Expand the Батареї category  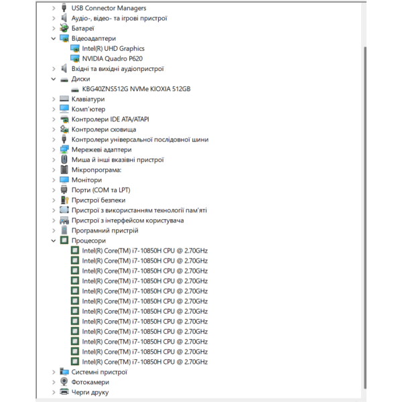(x=54, y=28)
